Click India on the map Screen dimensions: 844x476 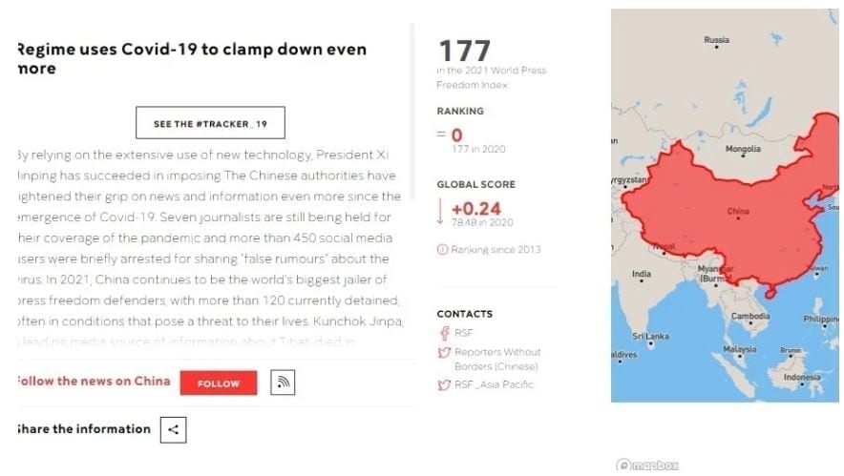(x=641, y=275)
